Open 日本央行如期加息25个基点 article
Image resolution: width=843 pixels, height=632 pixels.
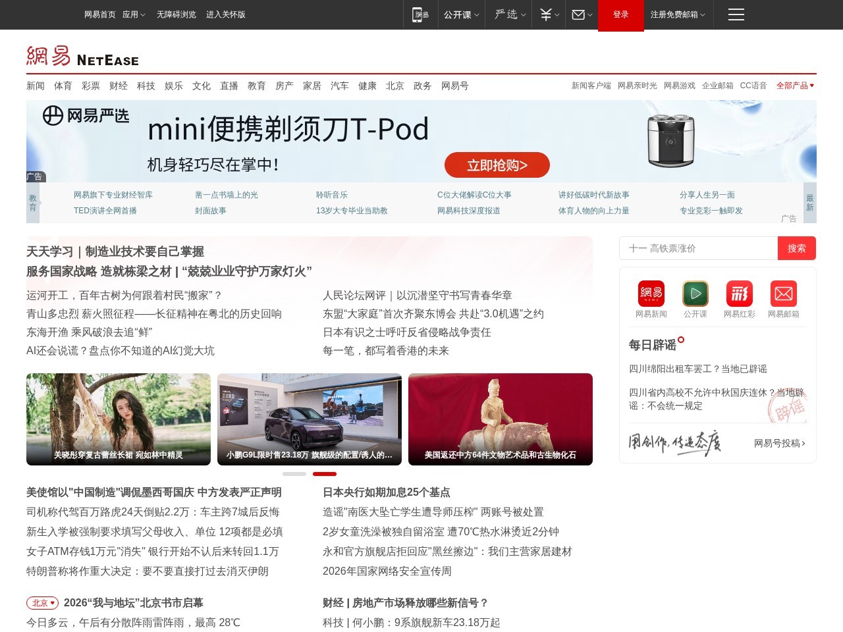[x=387, y=492]
